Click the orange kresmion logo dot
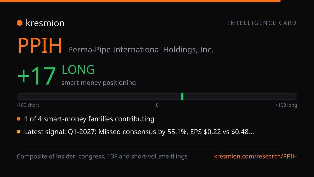The height and width of the screenshot is (177, 314). tap(20, 23)
